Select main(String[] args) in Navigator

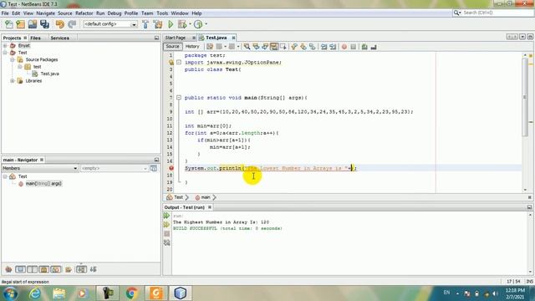pos(43,184)
